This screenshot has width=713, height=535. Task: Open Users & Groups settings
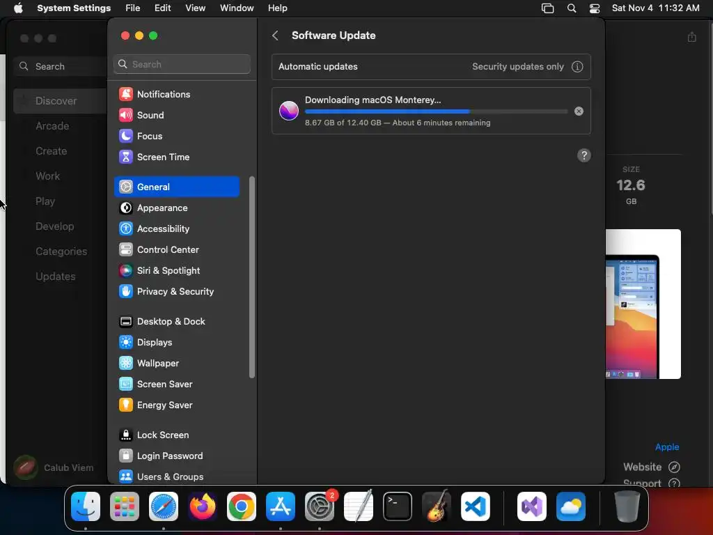click(x=176, y=476)
